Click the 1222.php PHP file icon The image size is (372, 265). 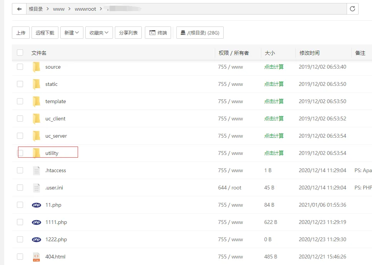pos(37,239)
